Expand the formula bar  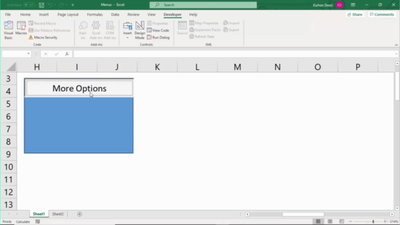[x=396, y=54]
